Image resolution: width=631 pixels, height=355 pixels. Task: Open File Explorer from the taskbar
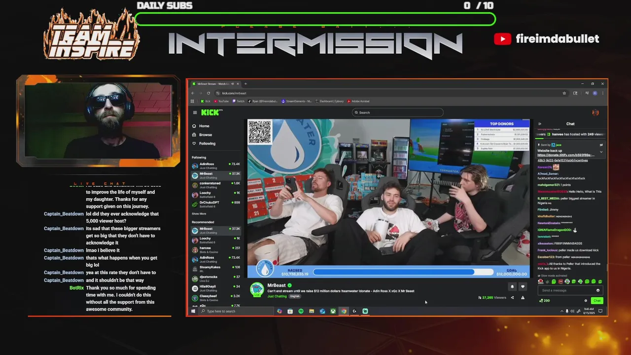coord(312,311)
